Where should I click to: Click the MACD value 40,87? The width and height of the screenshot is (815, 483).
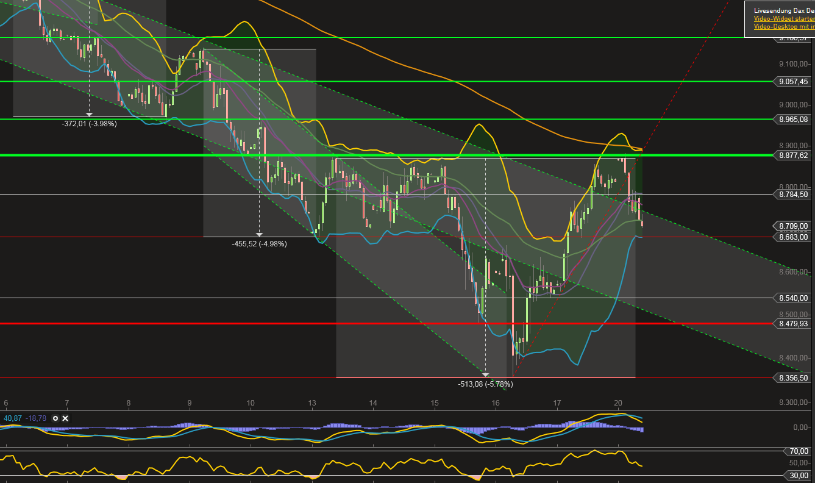(13, 418)
